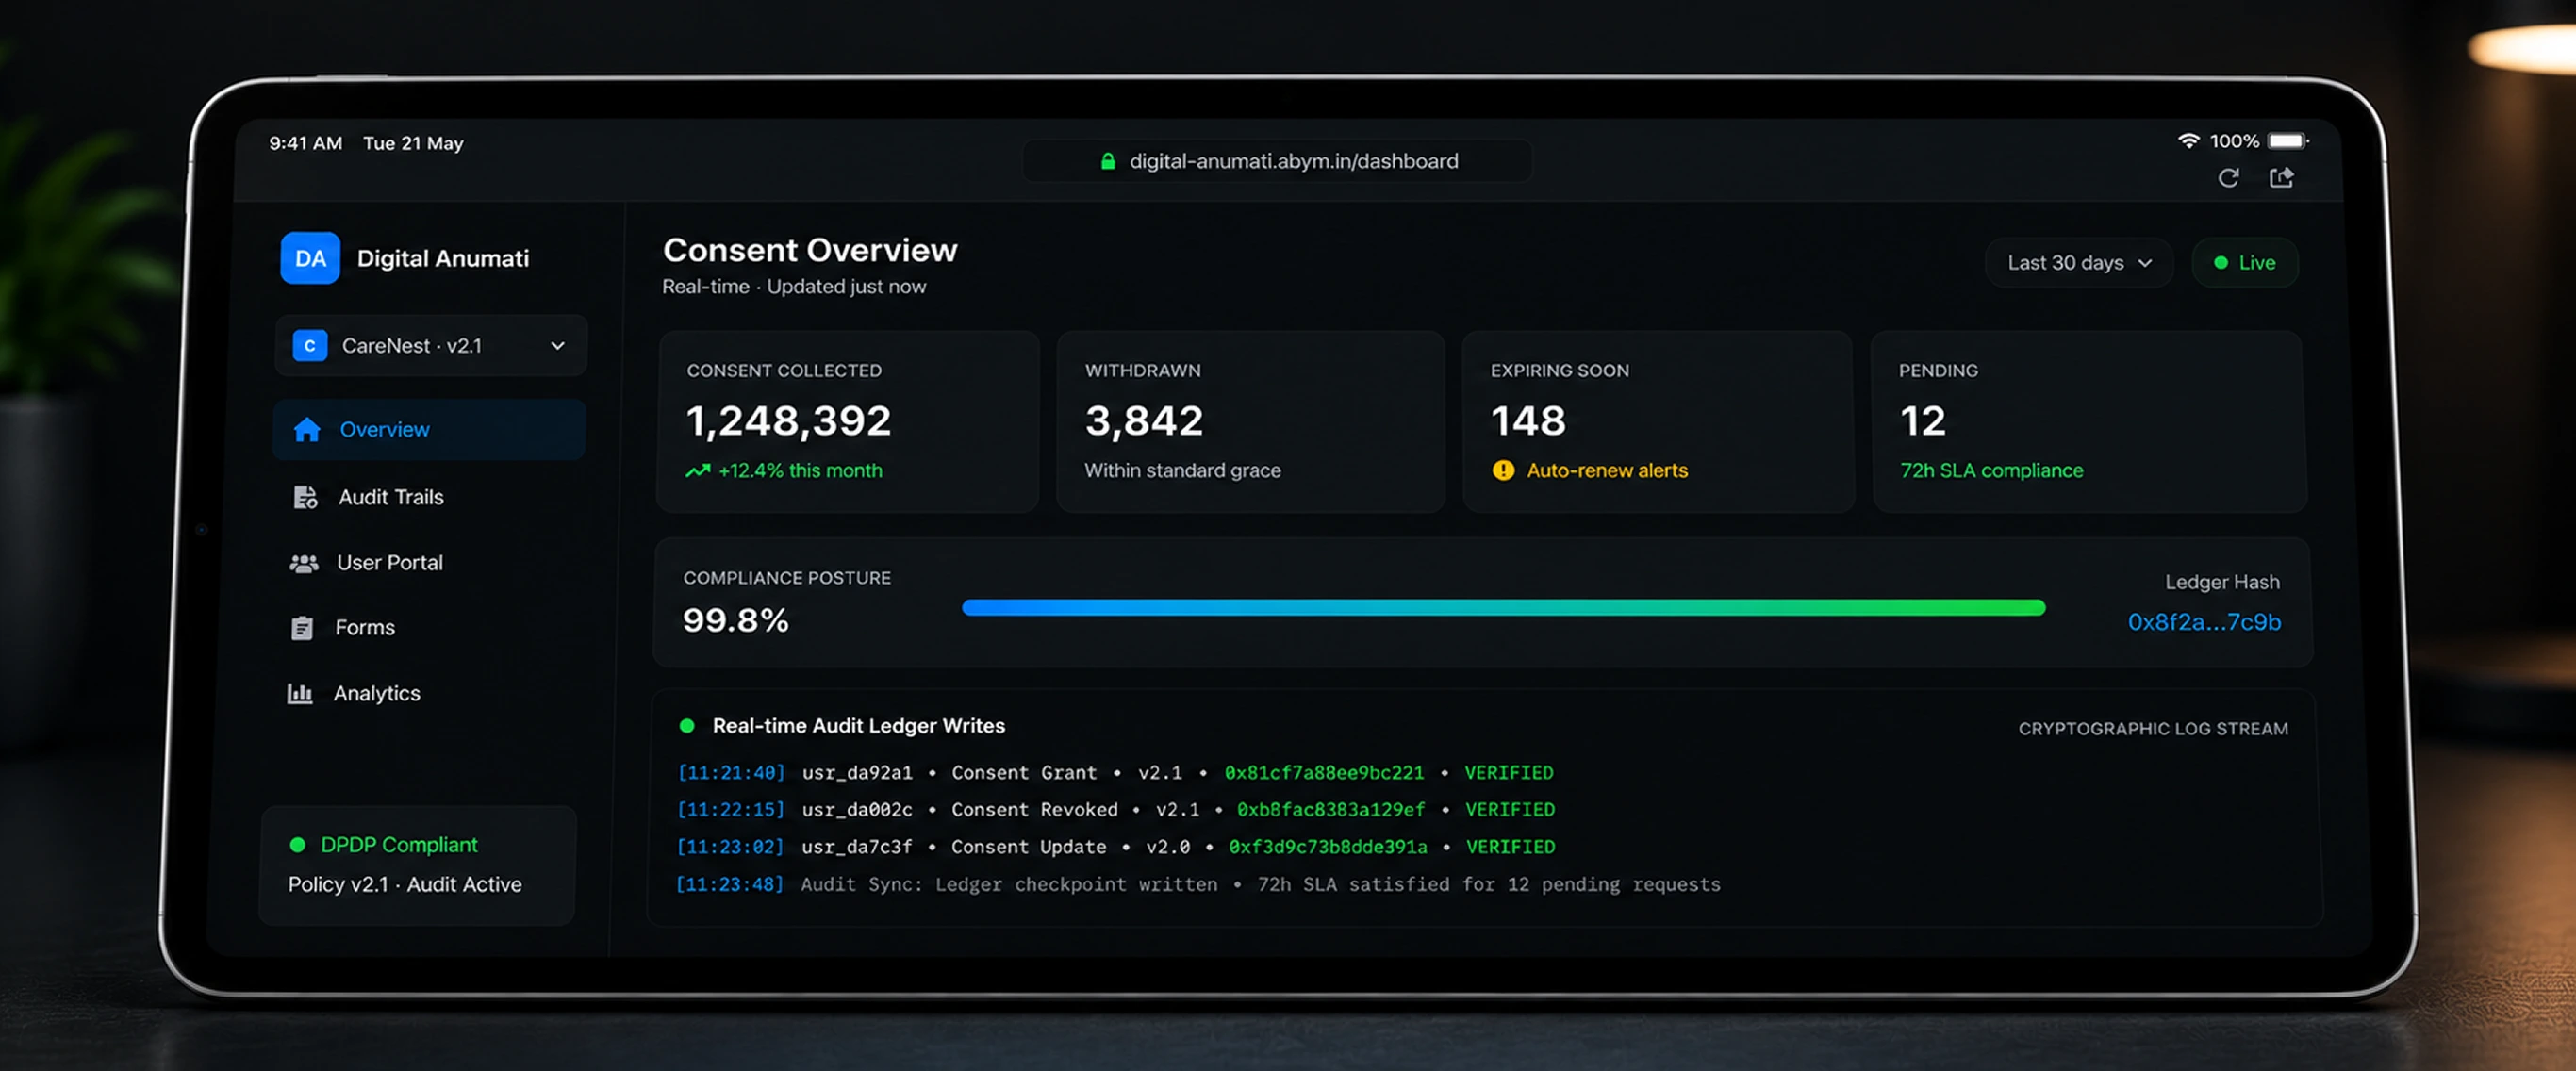The image size is (2576, 1071).
Task: Click the browser share icon
Action: click(2282, 177)
